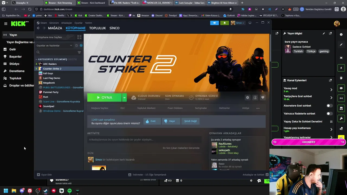
Task: Open Mağaza Sayfası link
Action: pyautogui.click(x=99, y=108)
